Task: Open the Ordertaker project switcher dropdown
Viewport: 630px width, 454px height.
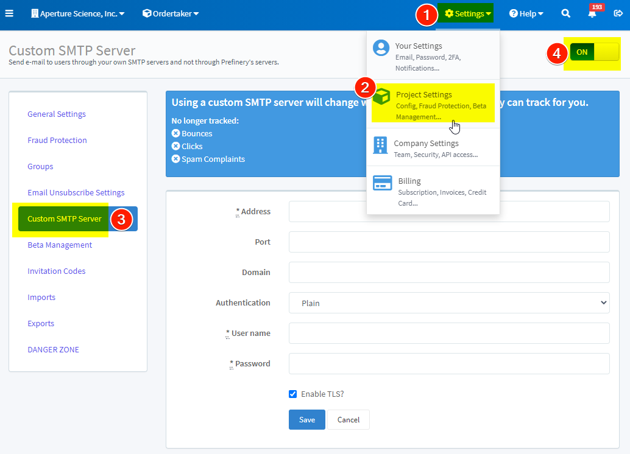Action: click(170, 13)
